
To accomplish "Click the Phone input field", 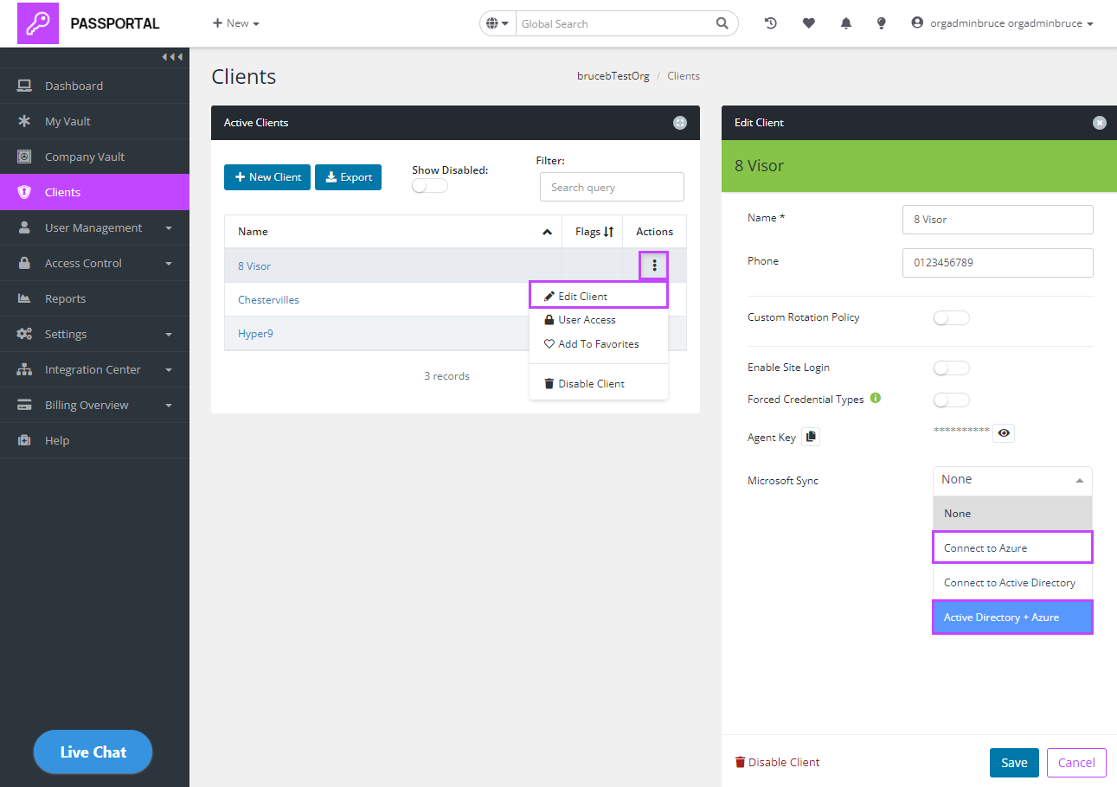I will (998, 263).
